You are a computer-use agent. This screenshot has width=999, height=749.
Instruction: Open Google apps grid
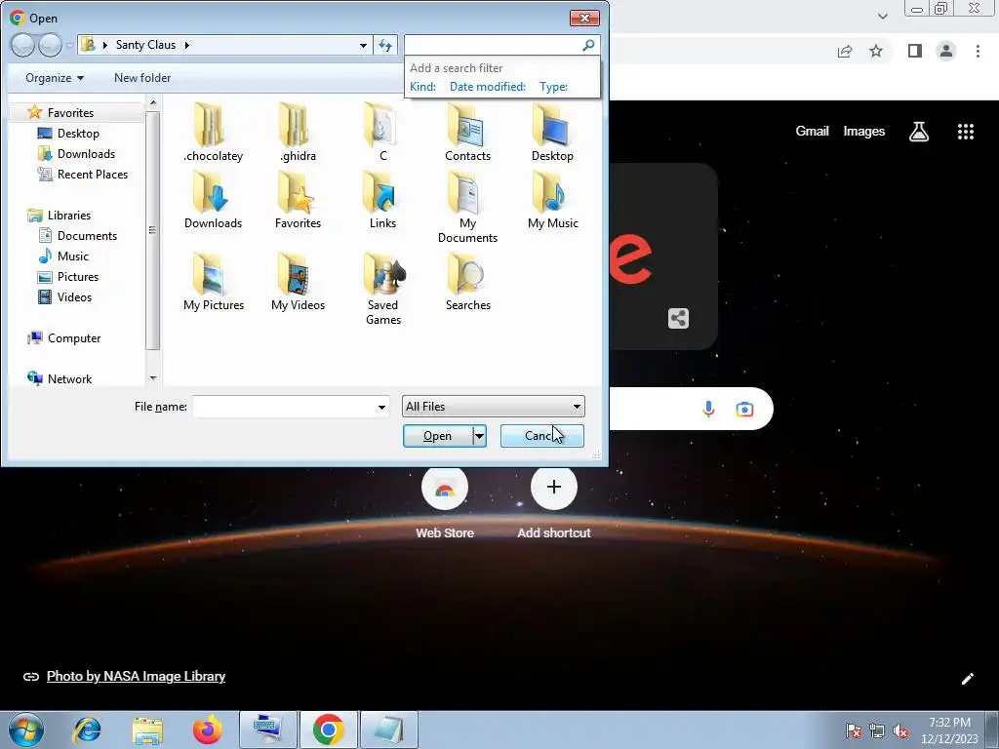965,132
